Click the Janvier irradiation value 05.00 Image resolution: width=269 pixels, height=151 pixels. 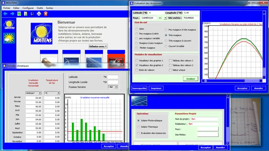tap(34, 98)
